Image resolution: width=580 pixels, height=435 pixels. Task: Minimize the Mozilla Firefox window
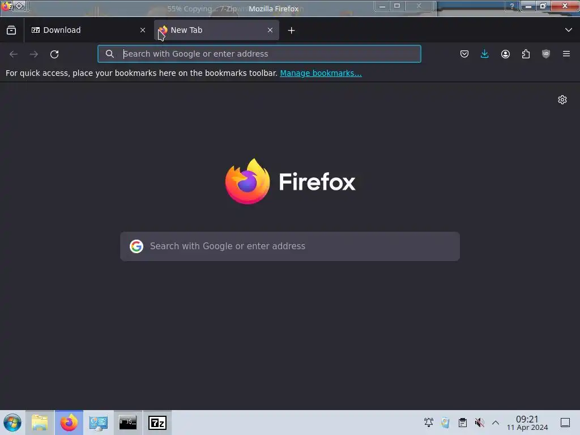pyautogui.click(x=528, y=6)
